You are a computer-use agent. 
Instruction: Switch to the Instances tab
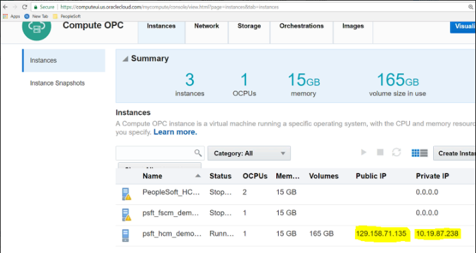161,26
